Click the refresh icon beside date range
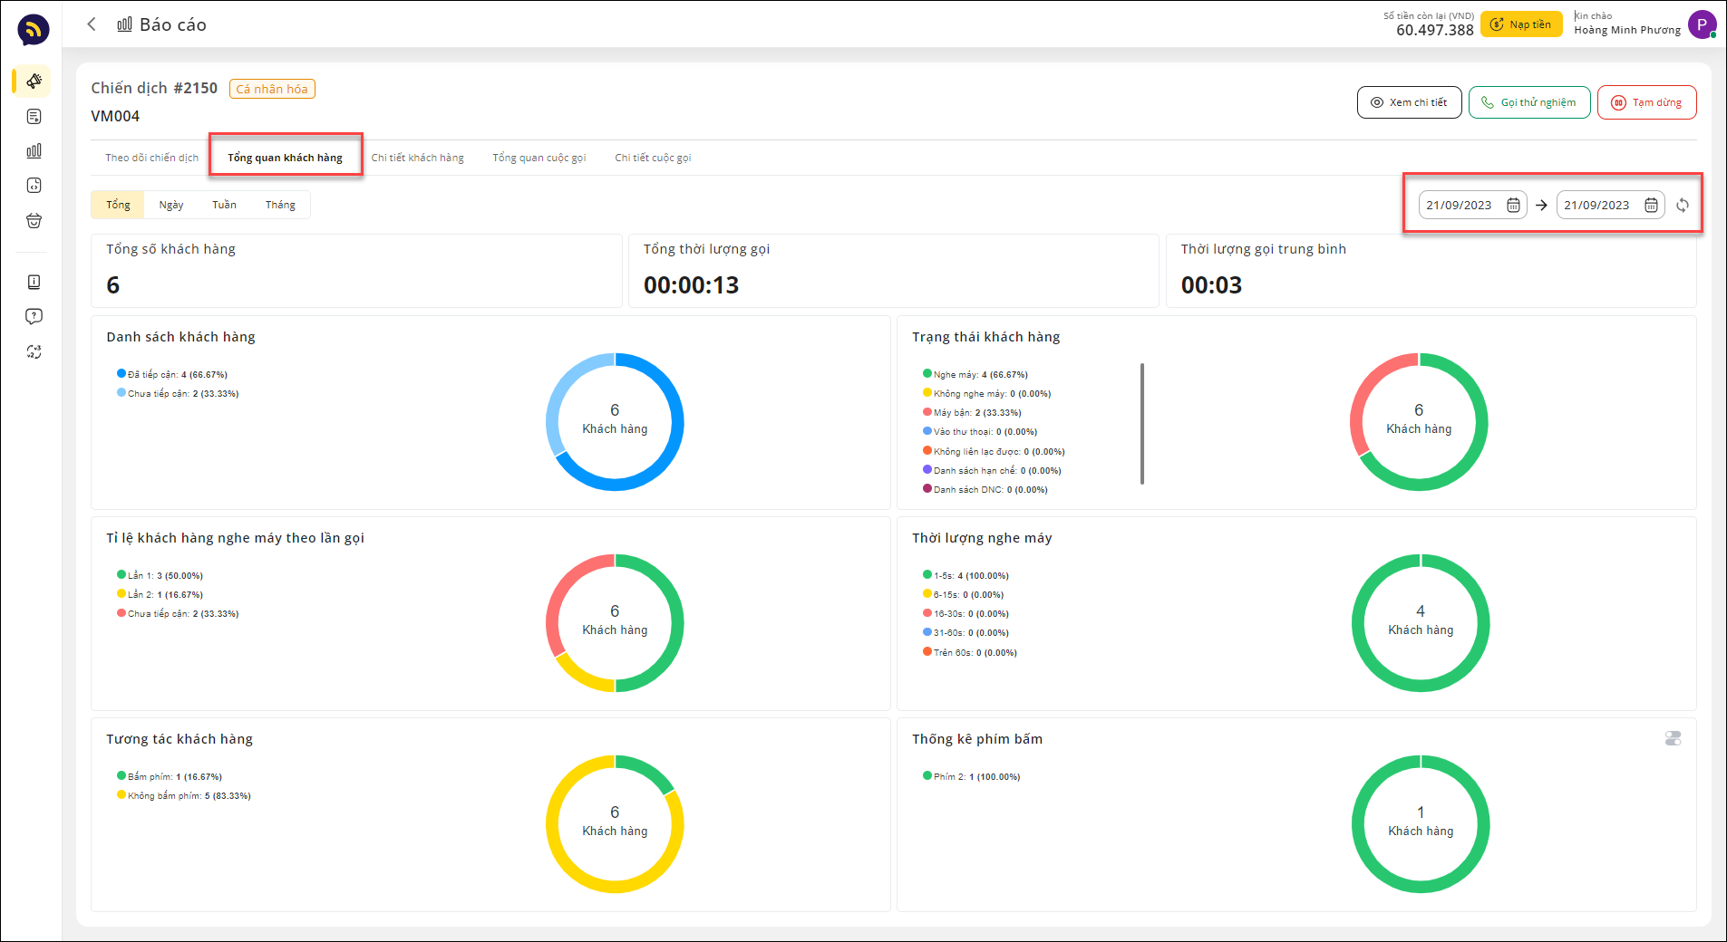Screen dimensions: 1727x942 tap(1682, 206)
